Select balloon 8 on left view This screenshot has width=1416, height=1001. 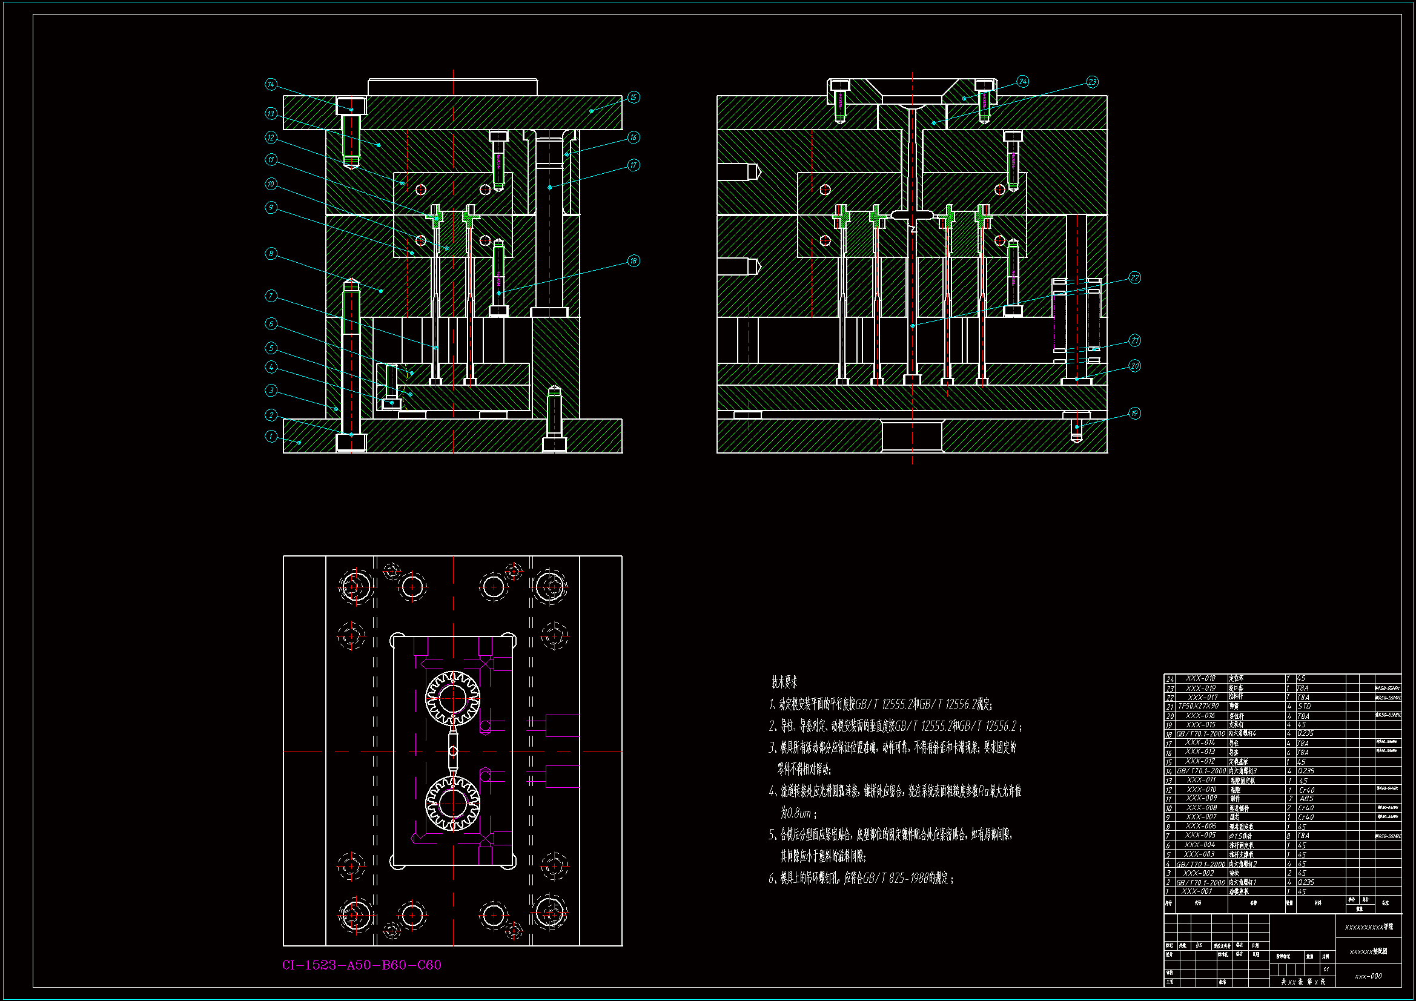coord(271,254)
